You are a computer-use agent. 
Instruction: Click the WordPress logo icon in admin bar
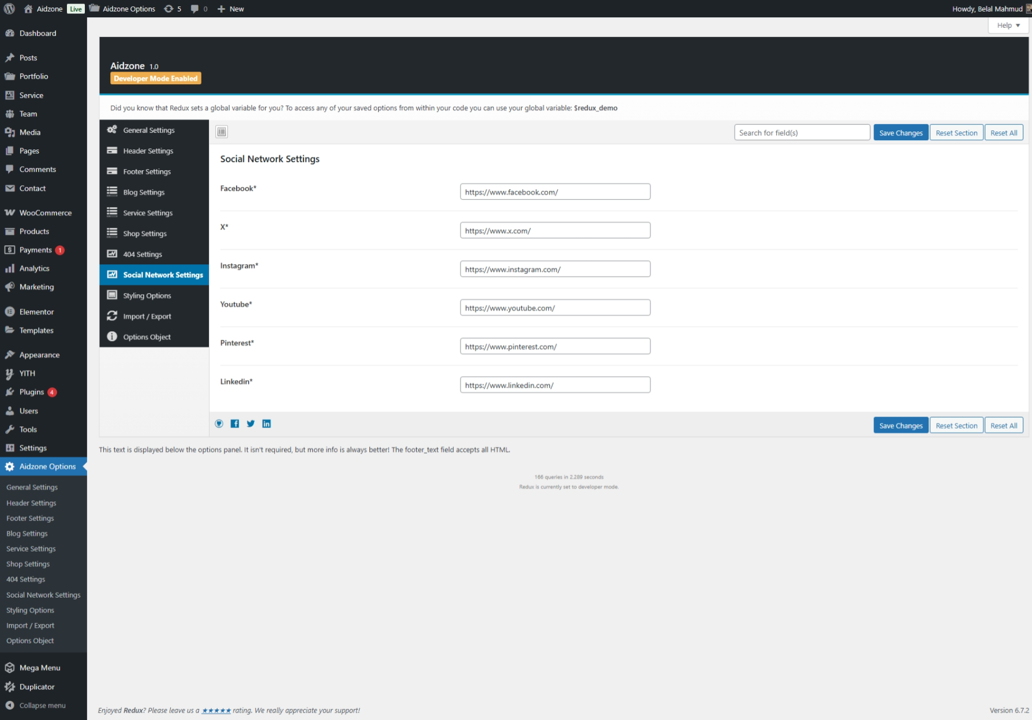[9, 9]
